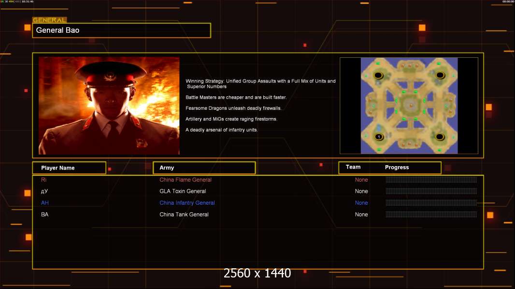Click the China Infantry General army entry
The image size is (515, 289).
pyautogui.click(x=187, y=203)
